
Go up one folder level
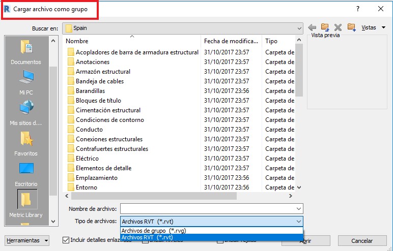tap(325, 27)
